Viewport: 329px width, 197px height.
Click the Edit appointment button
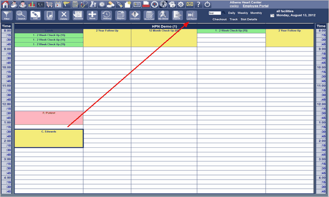(35, 15)
